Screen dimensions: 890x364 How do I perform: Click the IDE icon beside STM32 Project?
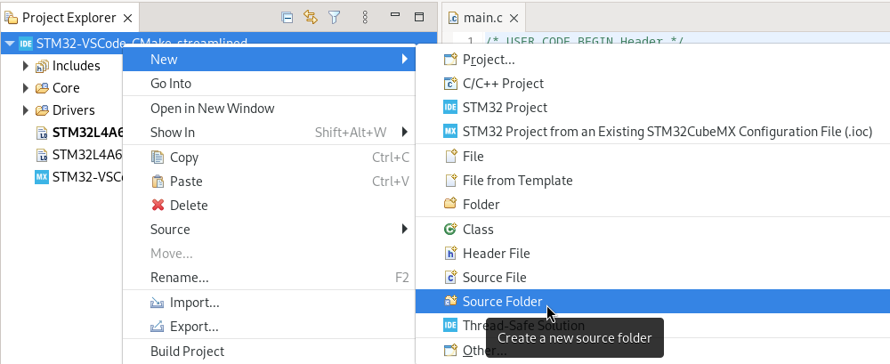coord(450,108)
